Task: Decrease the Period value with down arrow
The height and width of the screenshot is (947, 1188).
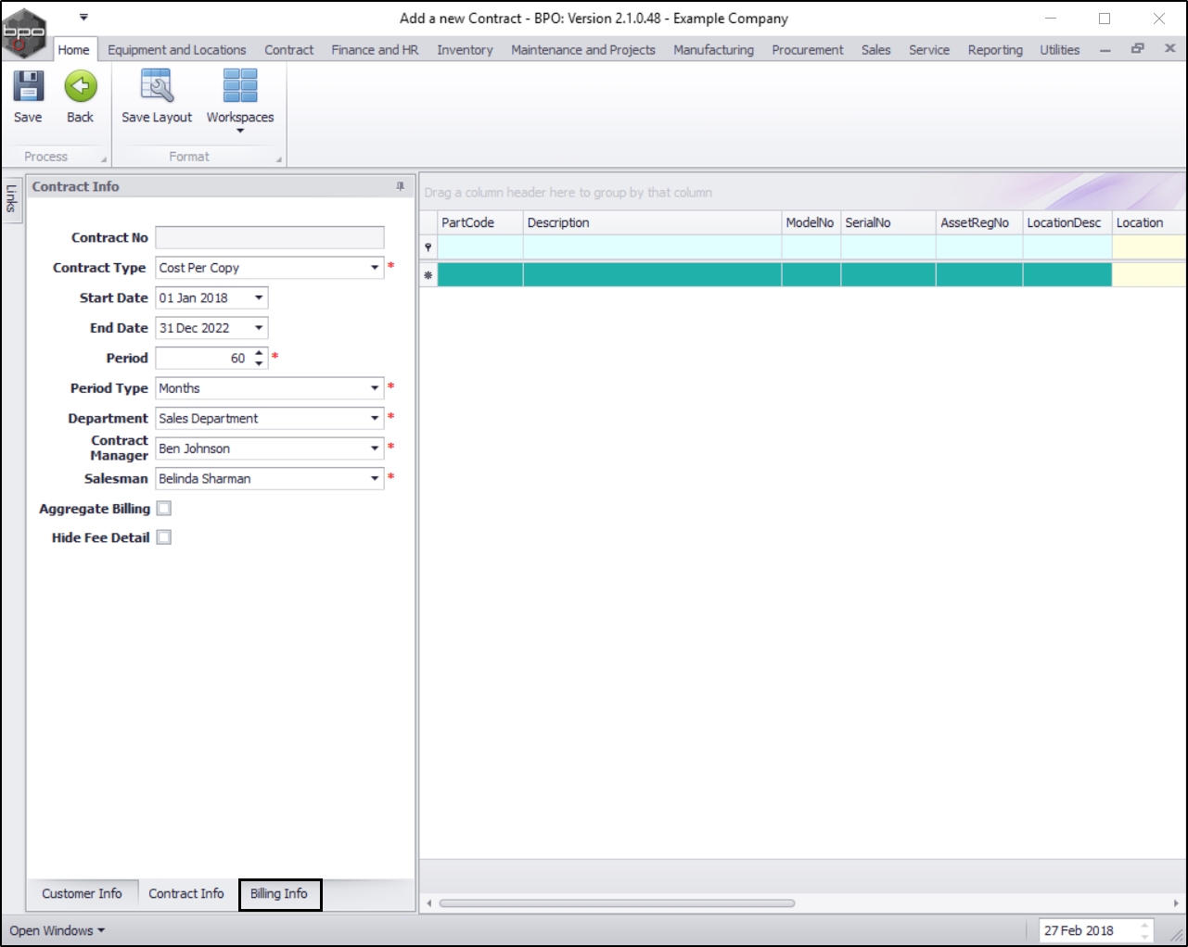Action: [260, 363]
